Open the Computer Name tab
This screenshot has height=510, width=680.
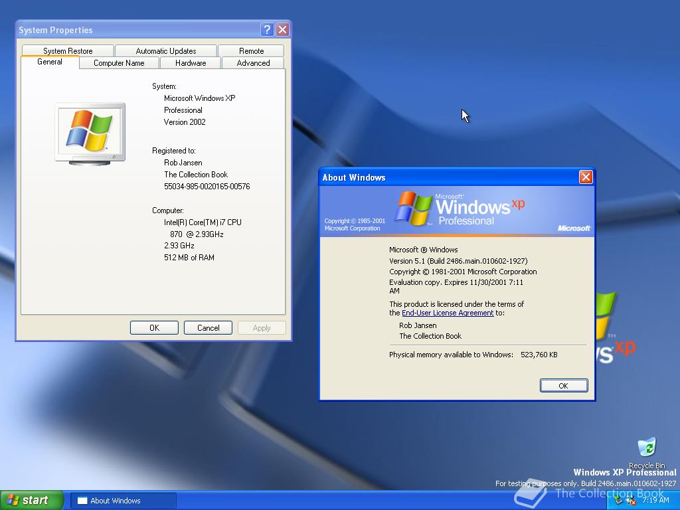click(x=119, y=63)
